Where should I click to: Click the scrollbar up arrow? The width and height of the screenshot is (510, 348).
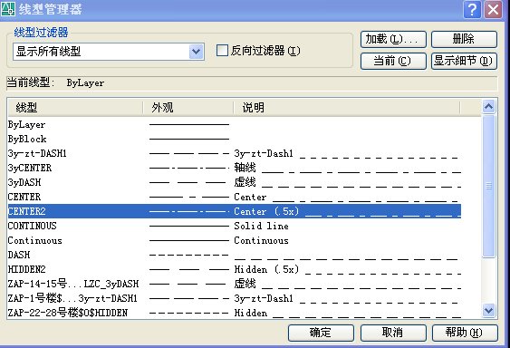click(488, 106)
